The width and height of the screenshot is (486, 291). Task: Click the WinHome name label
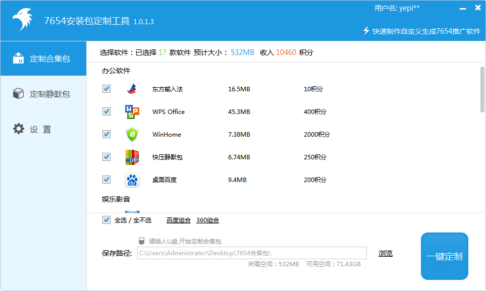(x=167, y=135)
